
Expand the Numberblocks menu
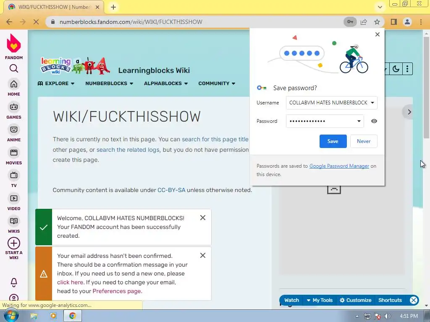click(x=109, y=83)
